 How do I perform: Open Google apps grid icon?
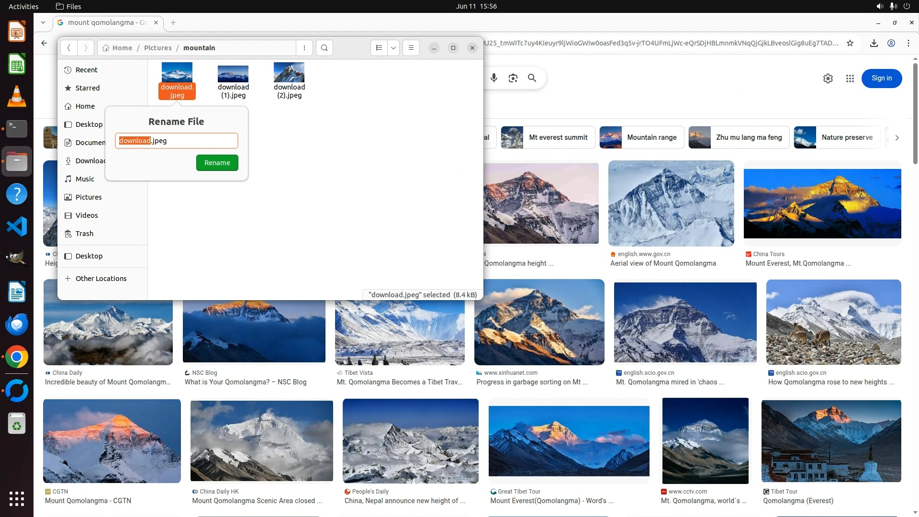pos(850,79)
